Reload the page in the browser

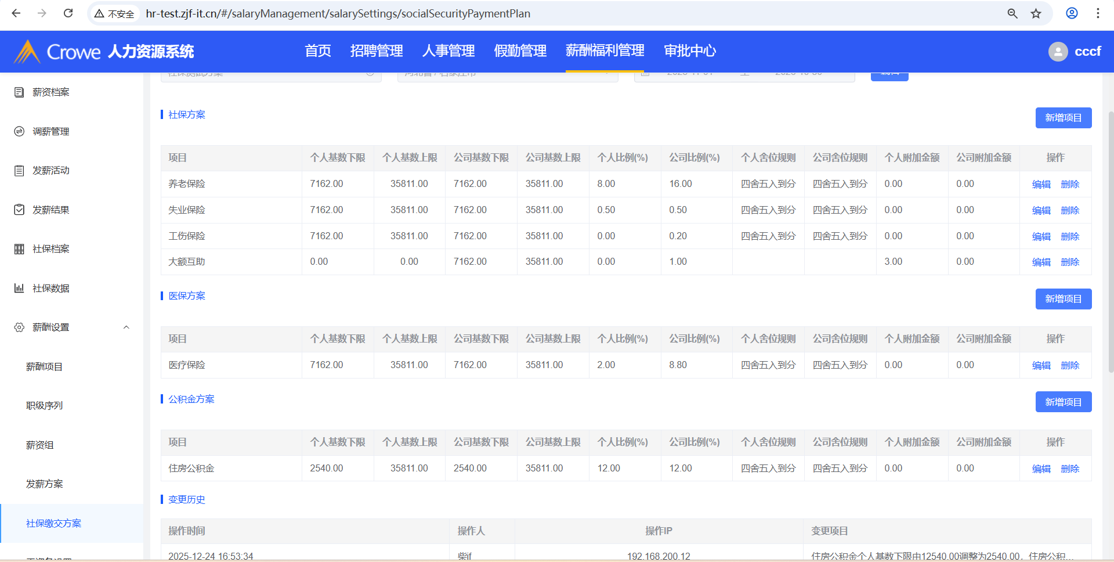click(68, 13)
